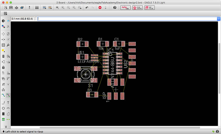Select the Line draw tool
The height and width of the screenshot is (134, 221).
[x=3, y=103]
